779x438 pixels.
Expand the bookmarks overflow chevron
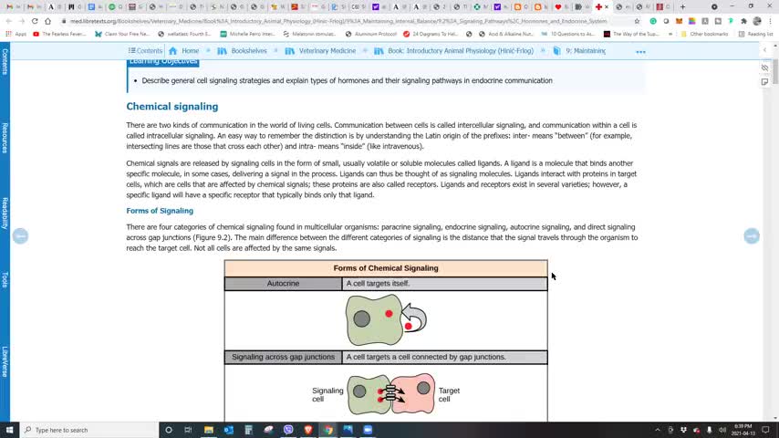coord(670,34)
